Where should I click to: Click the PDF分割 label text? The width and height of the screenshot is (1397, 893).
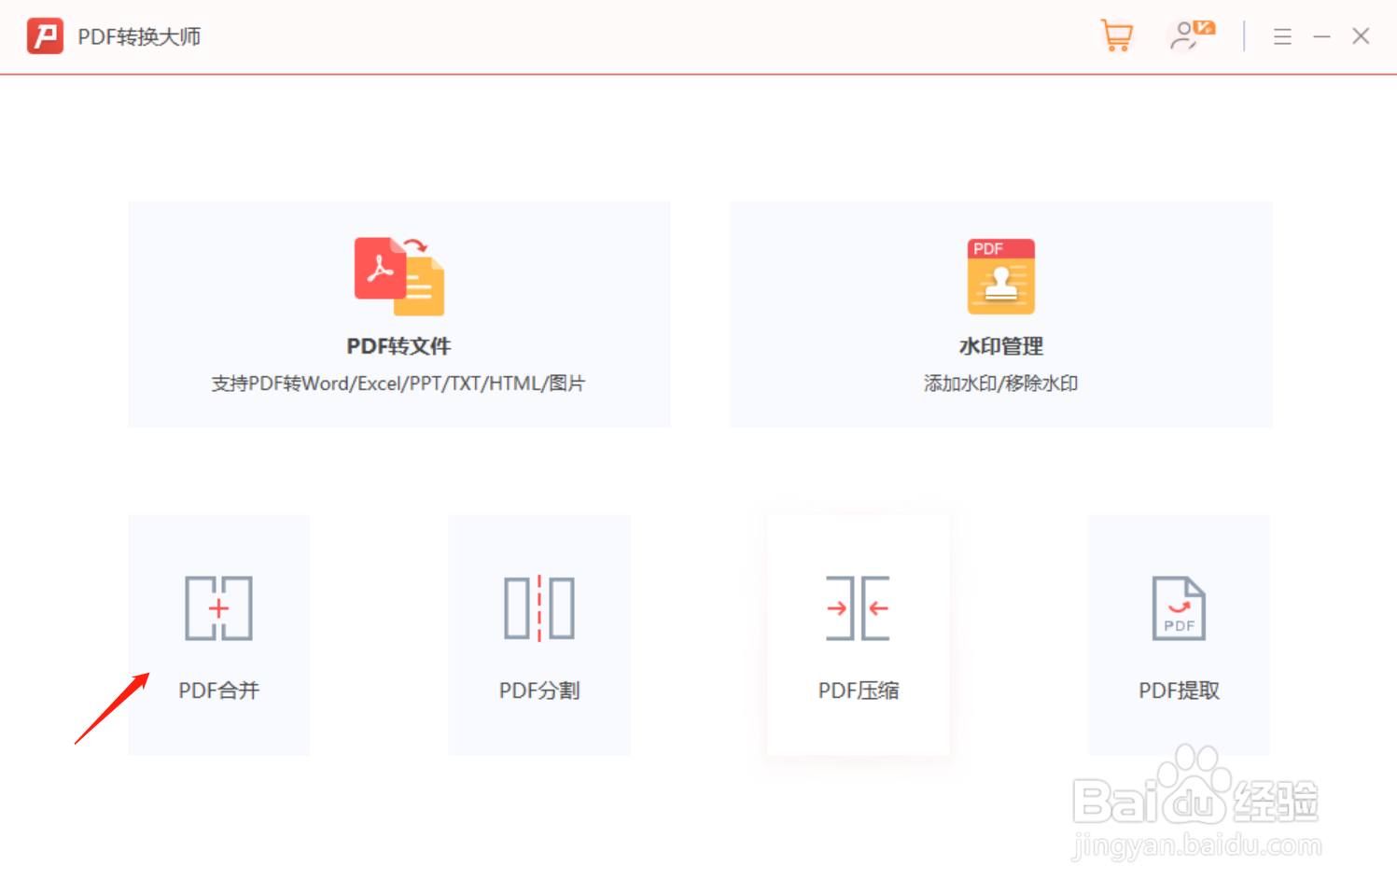pyautogui.click(x=538, y=691)
